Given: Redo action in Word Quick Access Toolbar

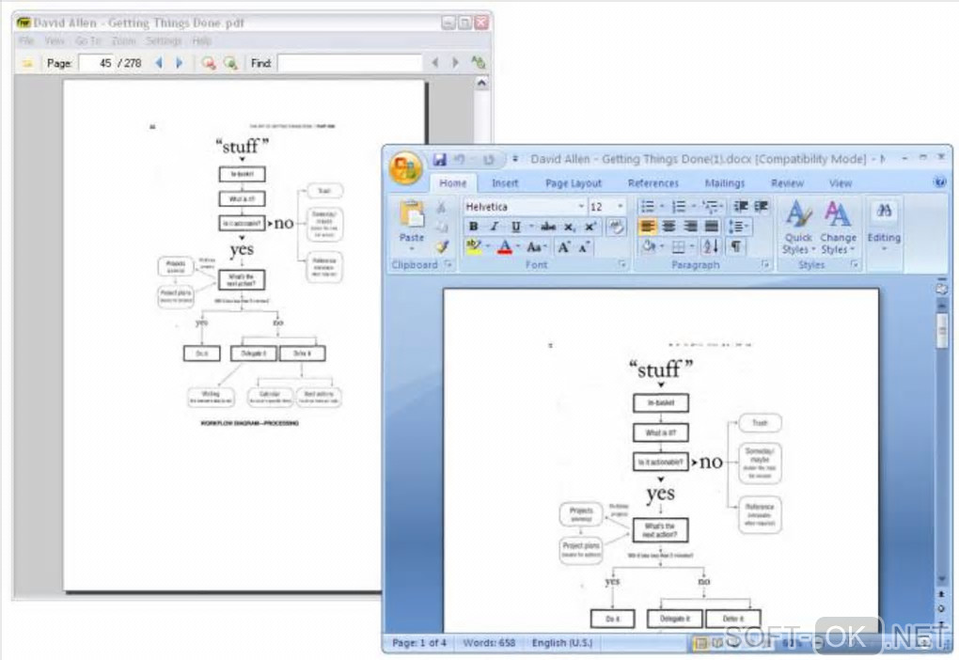Looking at the screenshot, I should click(x=488, y=160).
